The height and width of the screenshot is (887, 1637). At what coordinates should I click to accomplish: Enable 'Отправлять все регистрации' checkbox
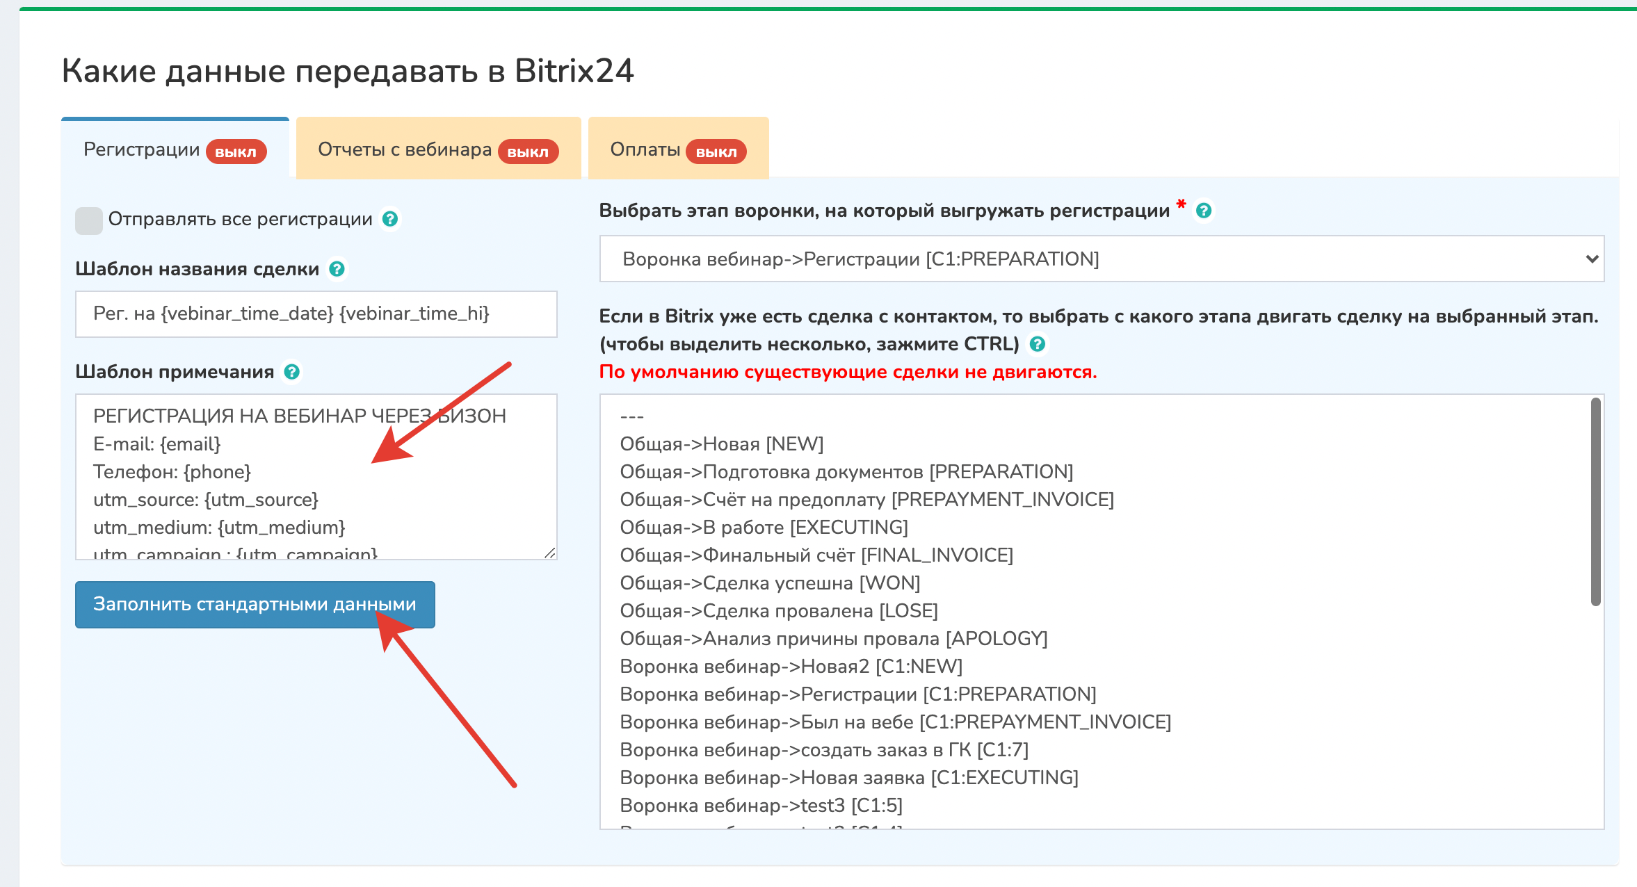pos(89,220)
